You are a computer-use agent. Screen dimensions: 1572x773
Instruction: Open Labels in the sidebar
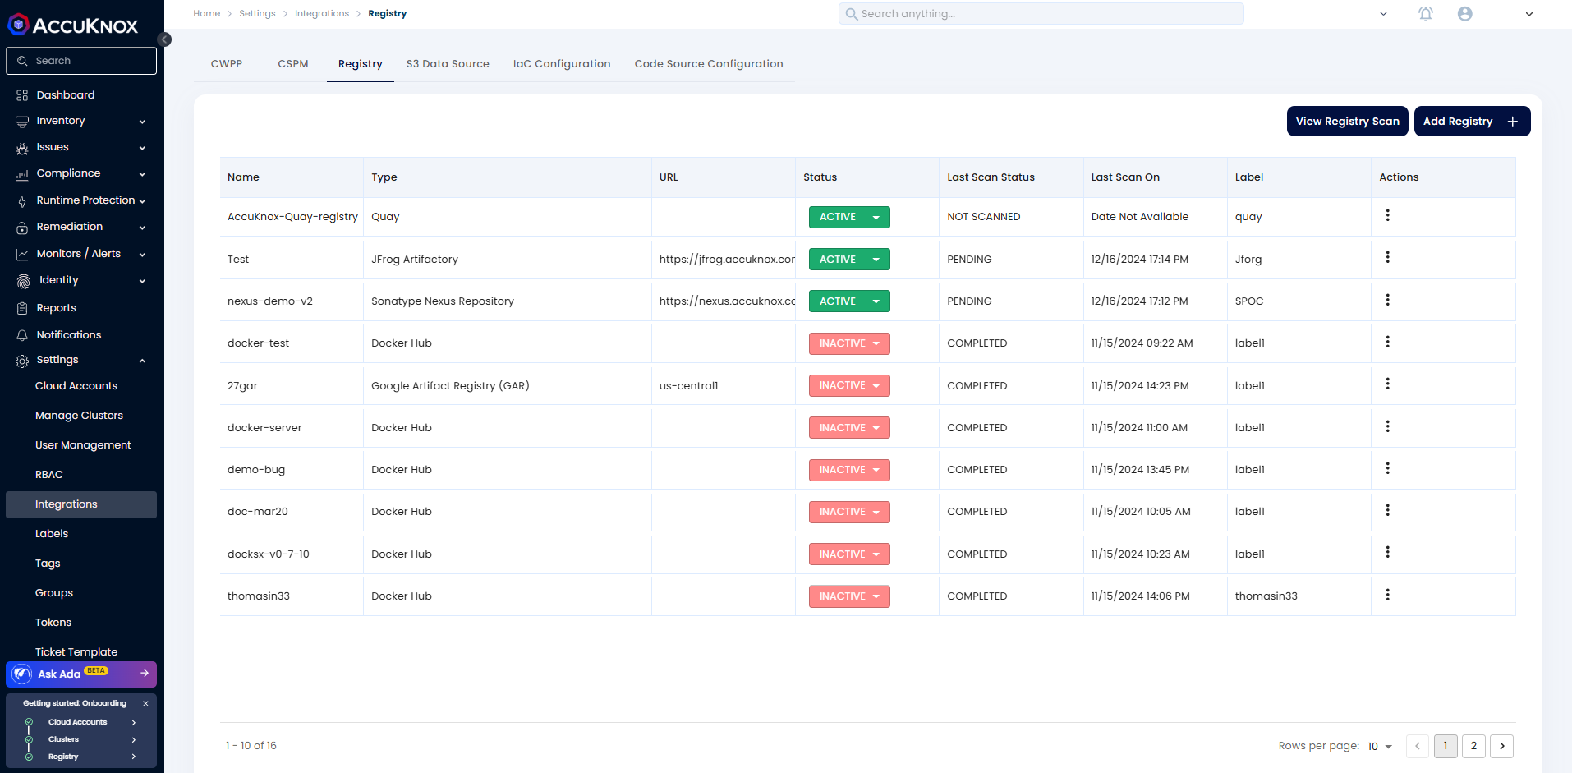[52, 534]
